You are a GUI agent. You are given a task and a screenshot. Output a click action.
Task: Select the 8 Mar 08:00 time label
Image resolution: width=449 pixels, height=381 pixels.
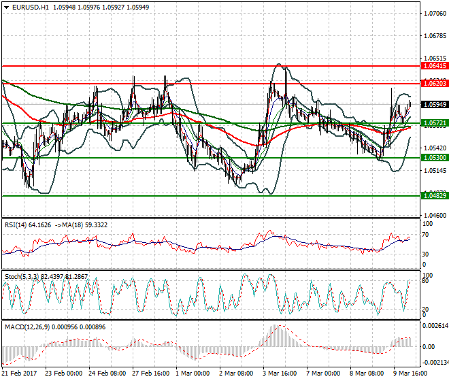point(367,374)
